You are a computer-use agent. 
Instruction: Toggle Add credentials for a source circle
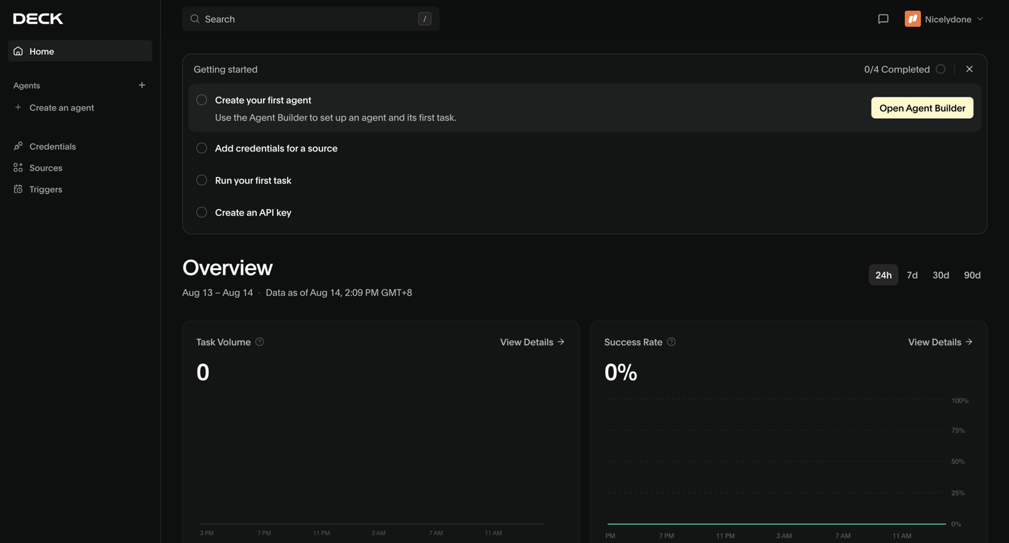point(202,148)
